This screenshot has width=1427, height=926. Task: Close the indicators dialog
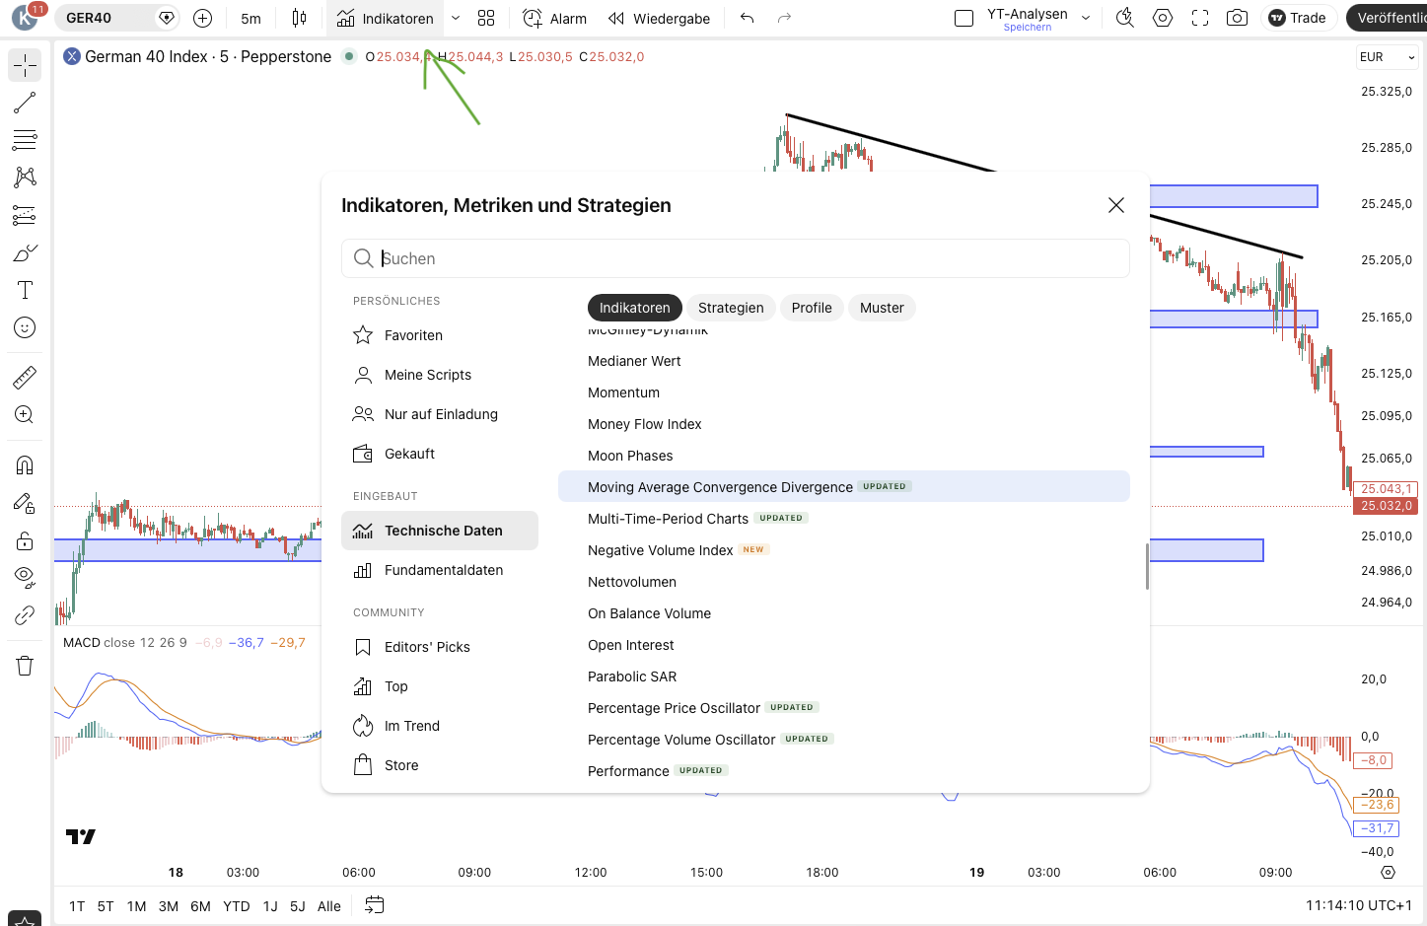pos(1116,205)
